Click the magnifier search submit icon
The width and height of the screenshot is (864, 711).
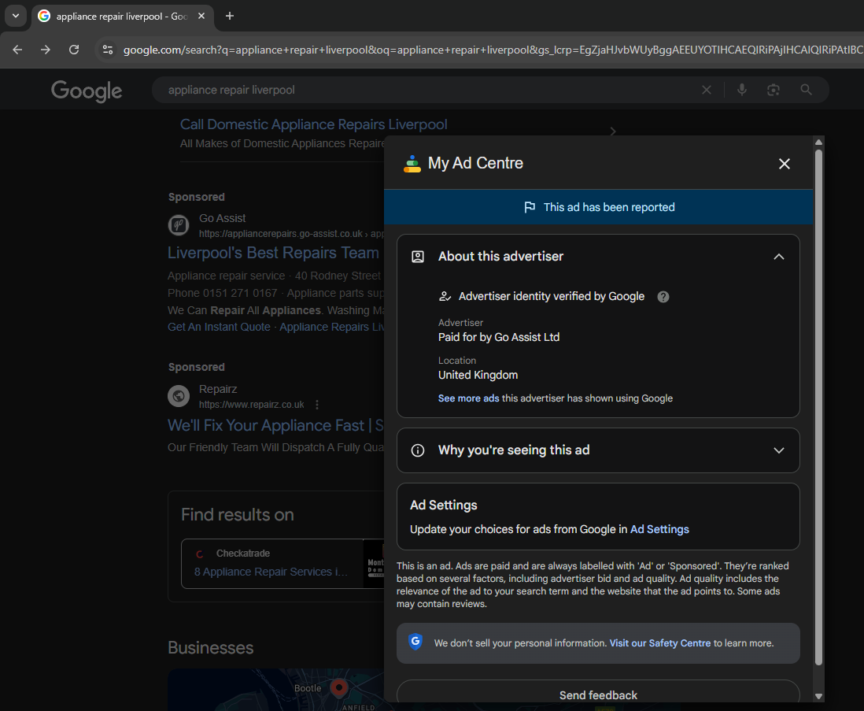(x=806, y=90)
